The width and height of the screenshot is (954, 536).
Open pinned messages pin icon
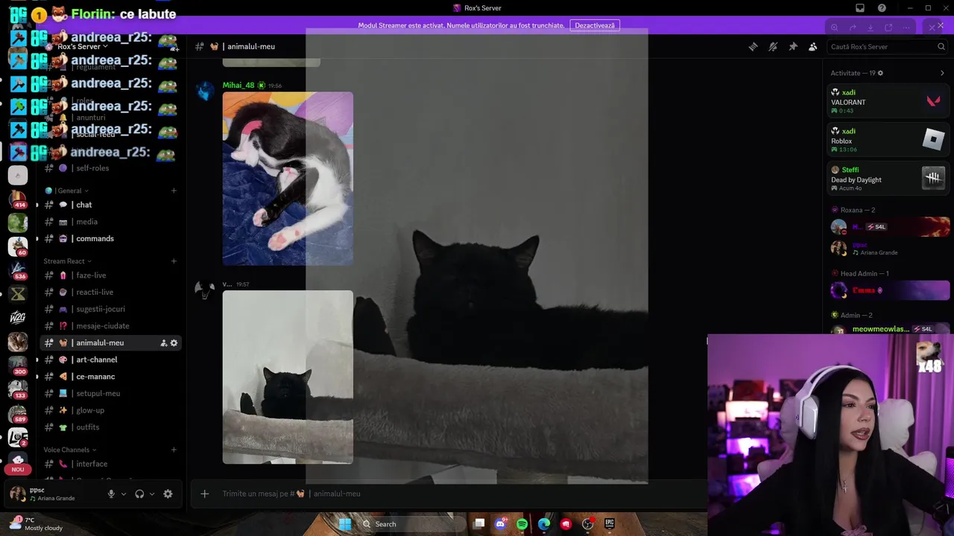tap(793, 46)
